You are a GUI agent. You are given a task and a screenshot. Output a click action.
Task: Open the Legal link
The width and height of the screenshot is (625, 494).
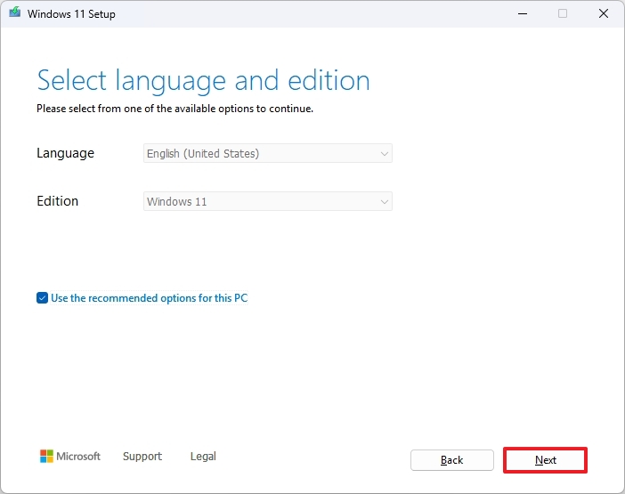(x=203, y=457)
